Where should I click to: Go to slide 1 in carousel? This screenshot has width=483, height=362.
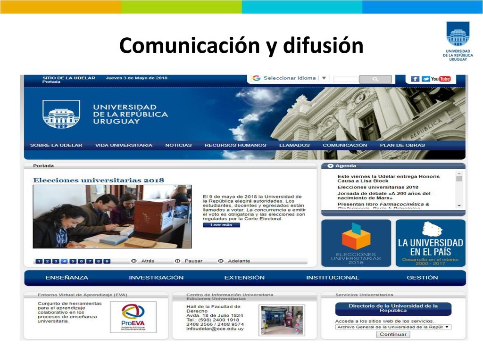click(x=39, y=261)
